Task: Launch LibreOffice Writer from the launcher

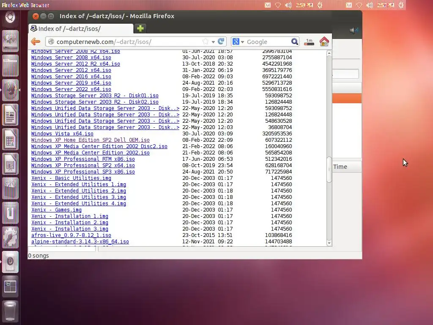Action: click(x=10, y=114)
